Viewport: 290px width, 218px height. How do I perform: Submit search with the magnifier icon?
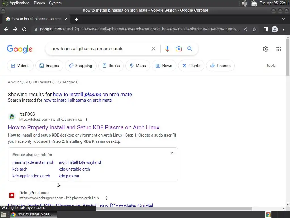click(190, 49)
